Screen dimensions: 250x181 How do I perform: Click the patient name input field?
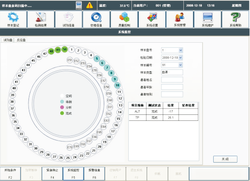[172, 79]
